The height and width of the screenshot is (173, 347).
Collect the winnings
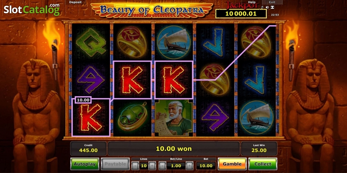(x=263, y=164)
